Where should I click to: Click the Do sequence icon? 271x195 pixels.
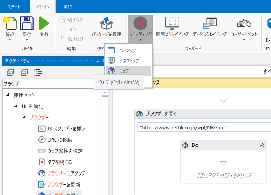tap(185, 145)
